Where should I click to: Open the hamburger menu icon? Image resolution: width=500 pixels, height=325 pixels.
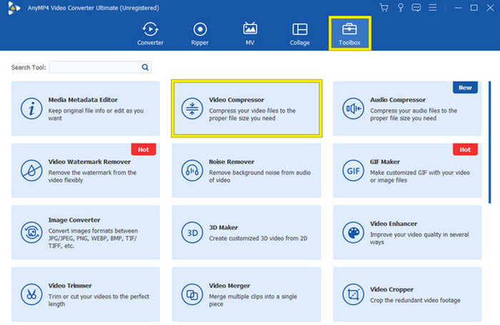(x=433, y=7)
